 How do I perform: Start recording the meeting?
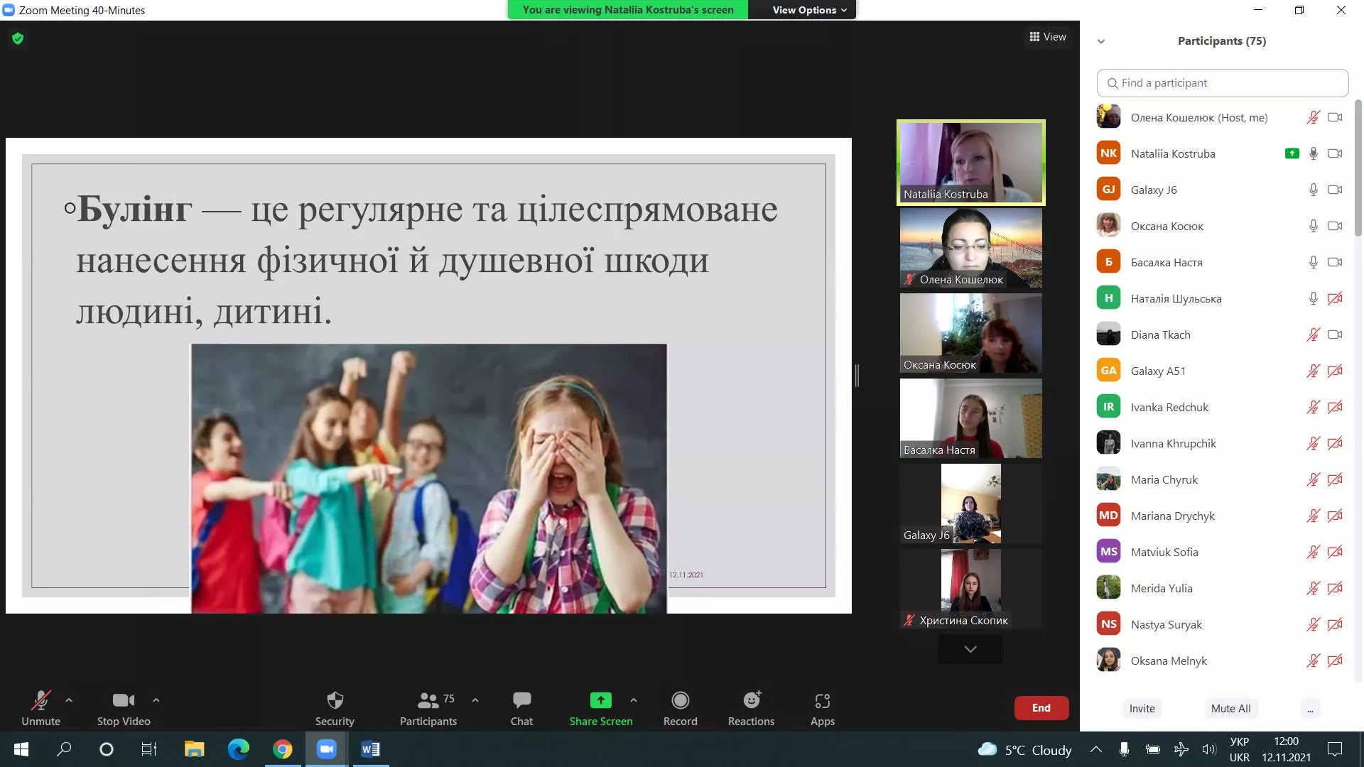pyautogui.click(x=680, y=707)
